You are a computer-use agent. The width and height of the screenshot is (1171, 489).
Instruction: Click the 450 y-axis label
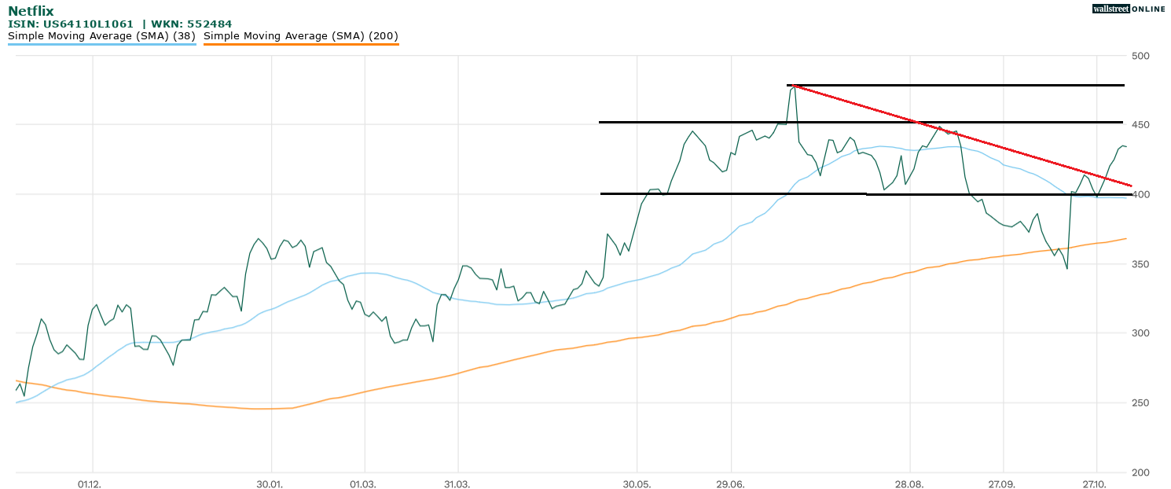click(x=1140, y=125)
